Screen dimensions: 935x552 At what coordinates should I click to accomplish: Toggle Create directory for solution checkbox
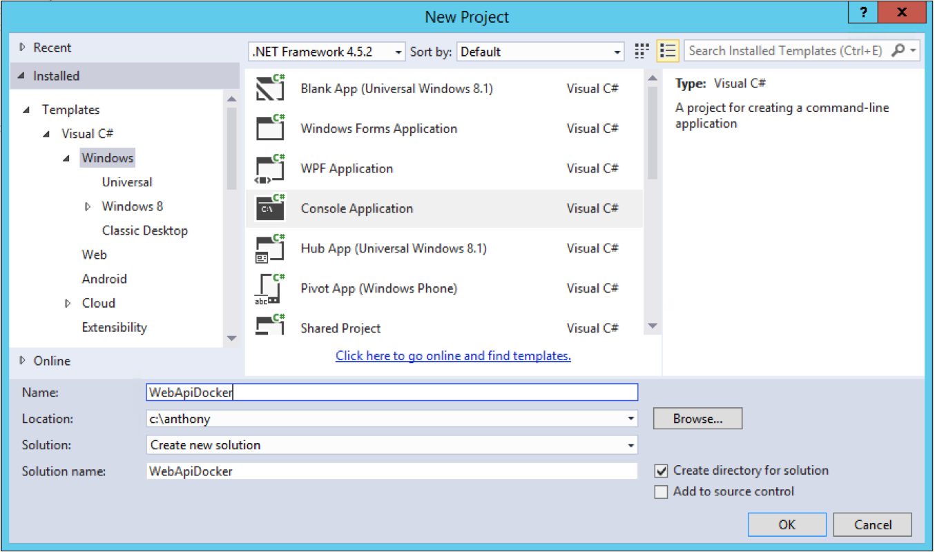[662, 471]
